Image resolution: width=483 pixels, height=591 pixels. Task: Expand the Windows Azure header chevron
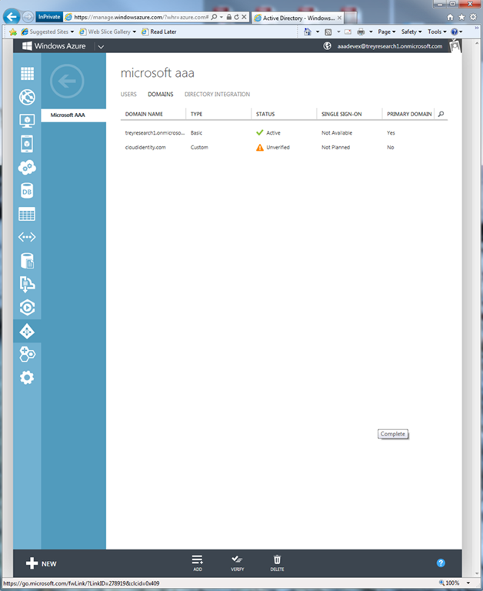[x=101, y=47]
